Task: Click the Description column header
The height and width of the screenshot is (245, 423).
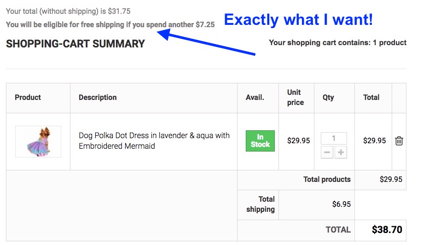Action: tap(98, 98)
